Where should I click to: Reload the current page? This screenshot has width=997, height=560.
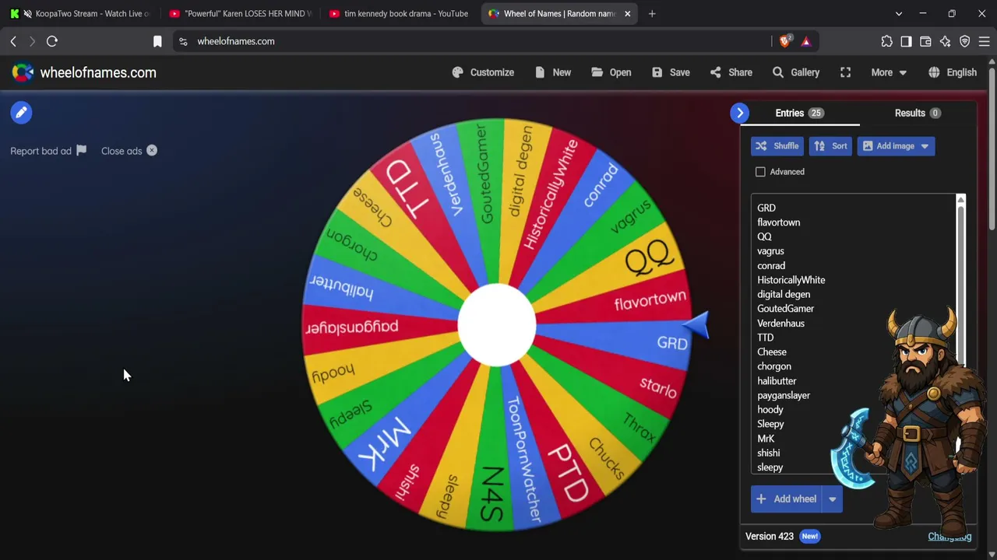click(52, 41)
